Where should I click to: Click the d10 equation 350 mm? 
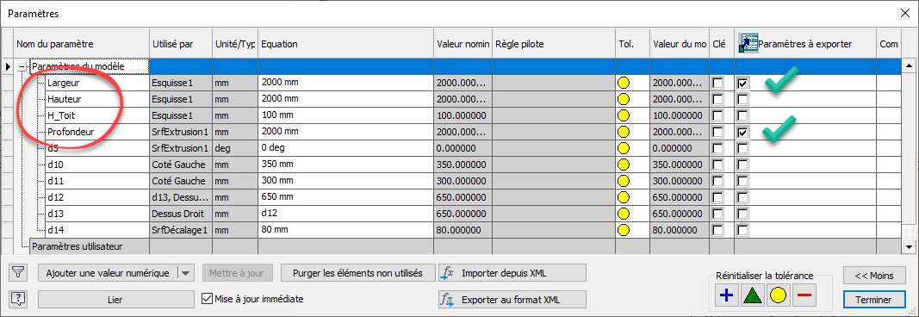point(345,165)
